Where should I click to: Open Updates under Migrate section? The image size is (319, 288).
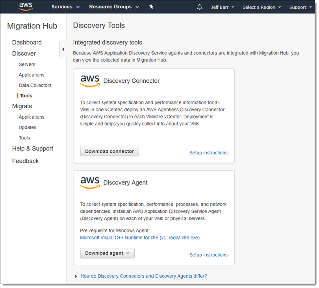coord(28,128)
